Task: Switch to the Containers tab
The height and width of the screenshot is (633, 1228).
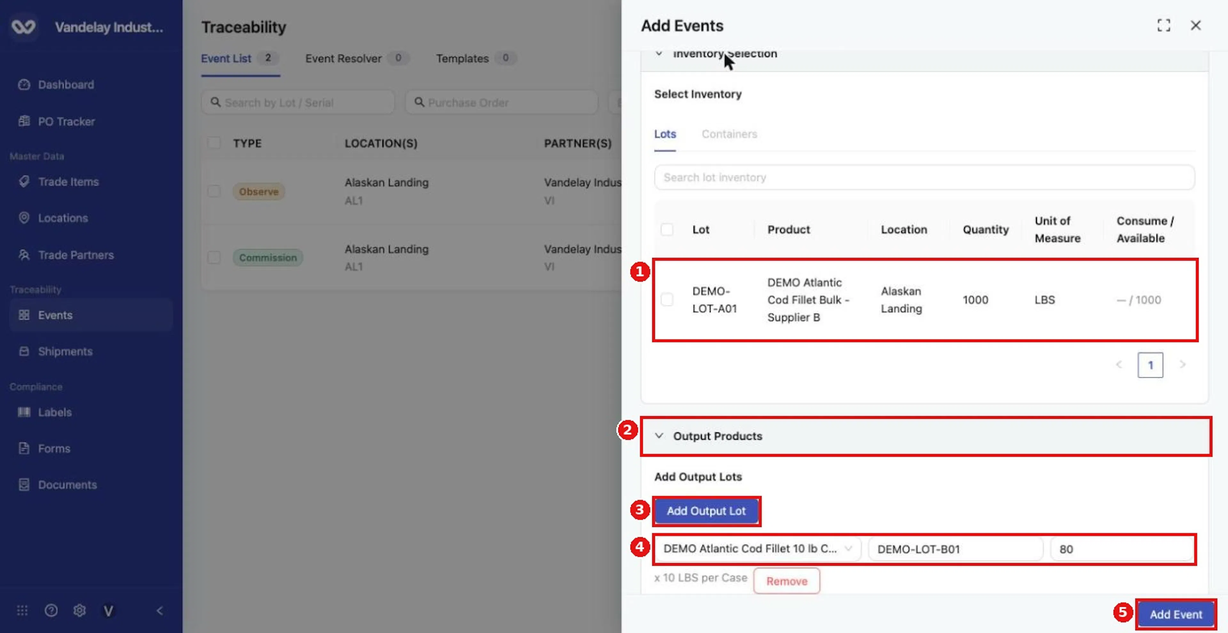Action: pyautogui.click(x=729, y=134)
